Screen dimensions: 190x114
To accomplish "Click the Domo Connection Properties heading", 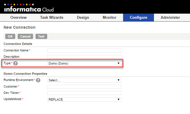I will tap(25, 74).
